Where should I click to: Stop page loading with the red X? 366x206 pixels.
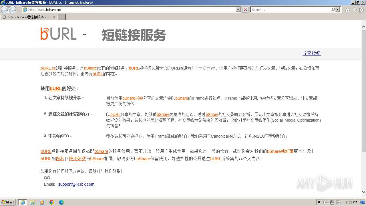pyautogui.click(x=245, y=10)
